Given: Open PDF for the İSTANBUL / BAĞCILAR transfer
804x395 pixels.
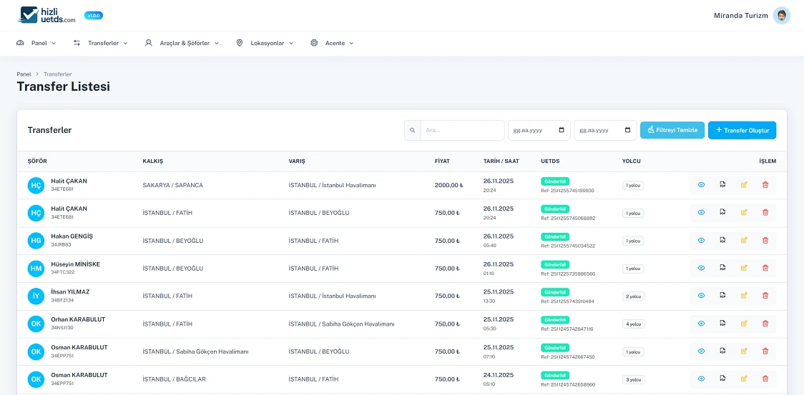Looking at the screenshot, I should pyautogui.click(x=722, y=379).
